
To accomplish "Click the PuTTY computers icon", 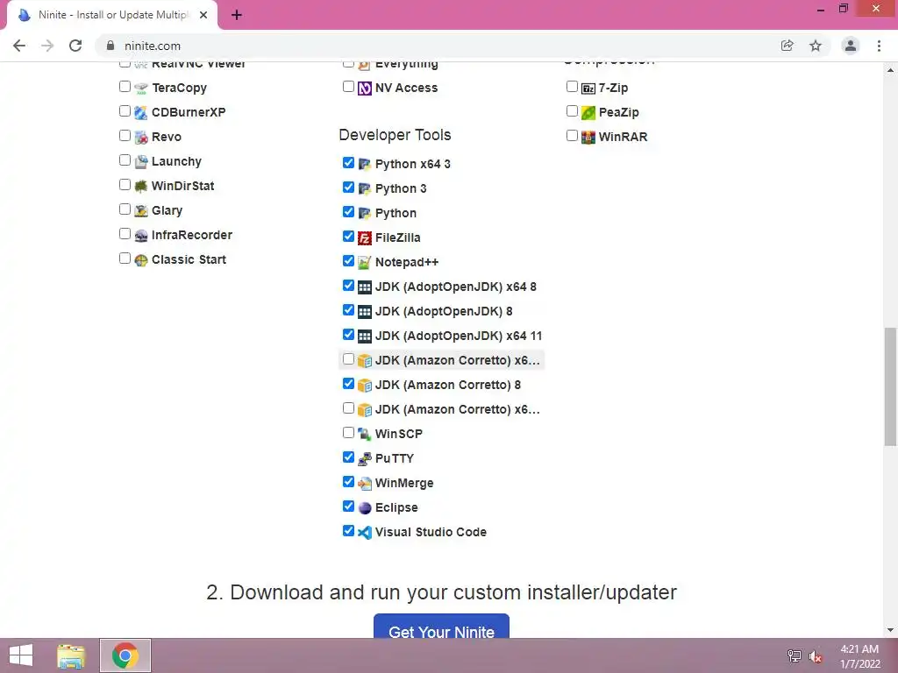I will point(365,459).
